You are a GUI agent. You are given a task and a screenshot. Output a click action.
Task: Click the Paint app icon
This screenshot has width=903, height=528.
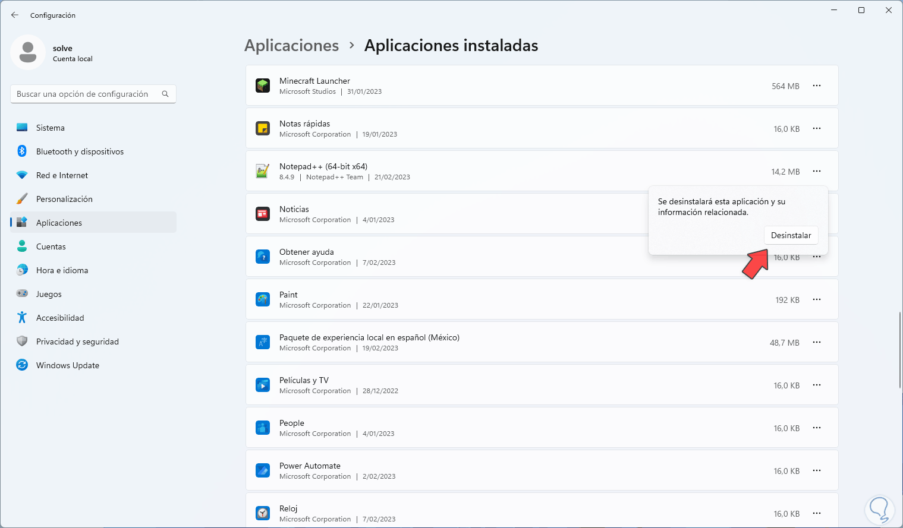tap(263, 300)
